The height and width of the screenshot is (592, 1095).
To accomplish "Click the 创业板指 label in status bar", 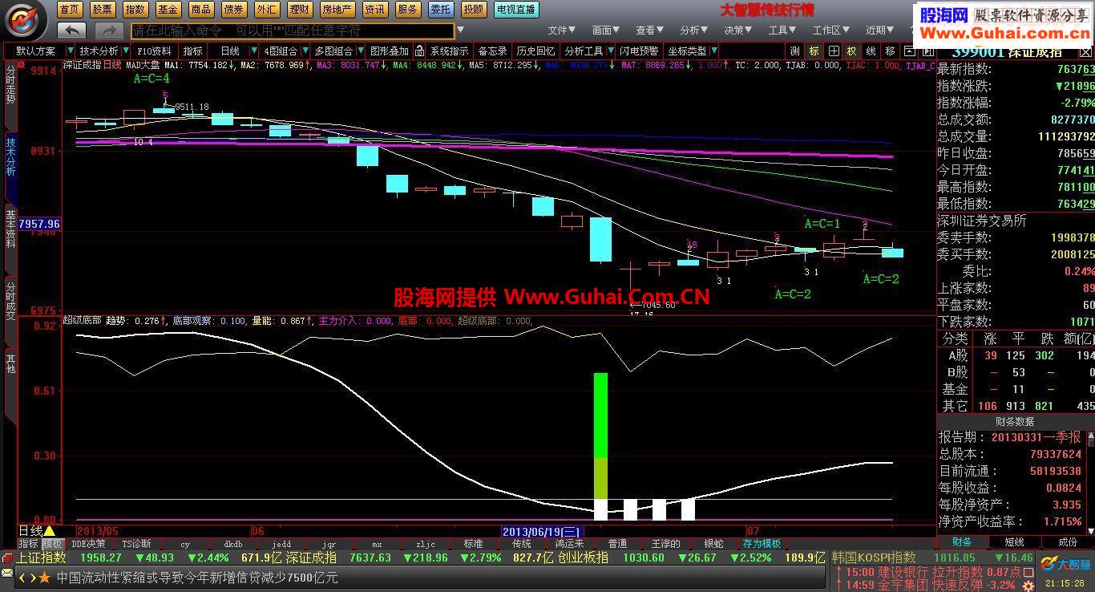I will click(583, 558).
